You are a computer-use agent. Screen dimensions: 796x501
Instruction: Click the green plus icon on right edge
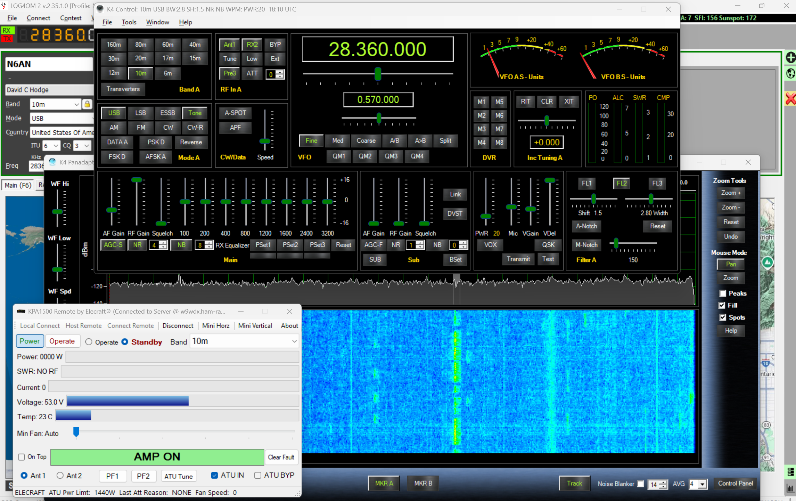[790, 58]
